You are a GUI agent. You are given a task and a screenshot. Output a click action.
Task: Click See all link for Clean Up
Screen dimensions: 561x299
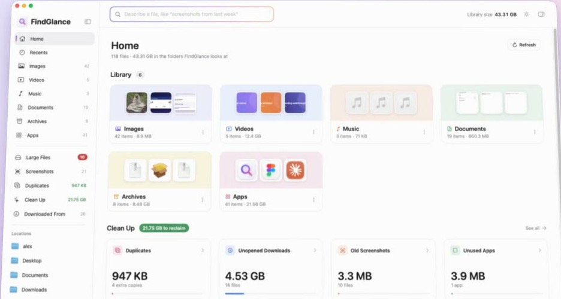pyautogui.click(x=536, y=228)
